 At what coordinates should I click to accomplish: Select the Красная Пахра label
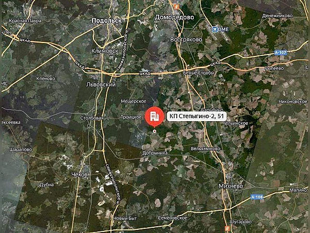[x=25, y=21]
